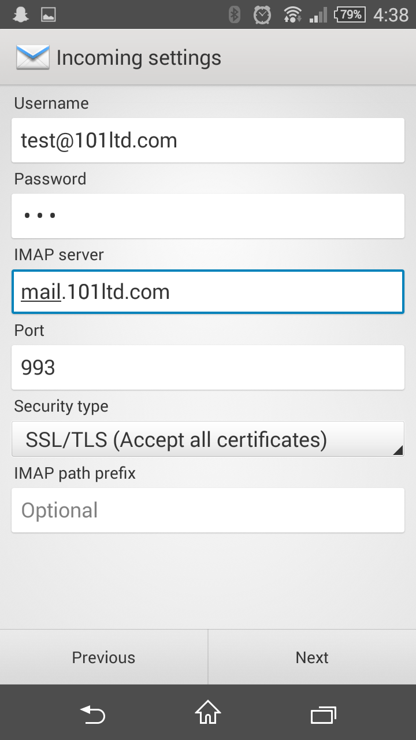Screen dimensions: 416x740
Task: Tap the Snapchat ghost notification icon
Action: (x=21, y=14)
